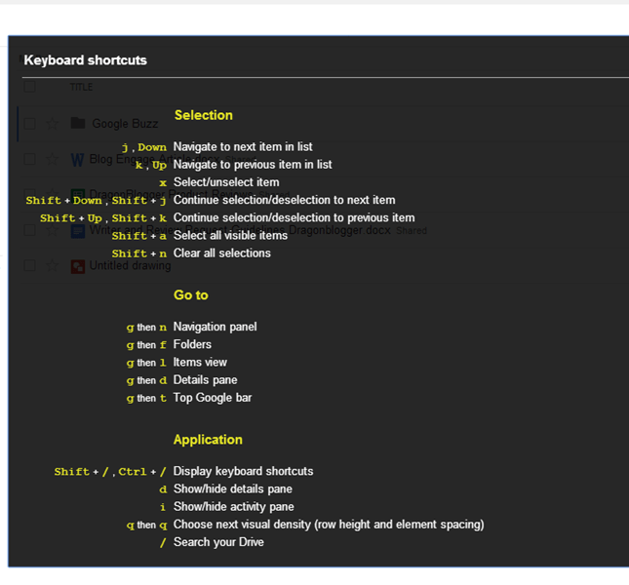629x585 pixels.
Task: Click the Word icon for Blog Engage Article.docx
Action: (77, 160)
